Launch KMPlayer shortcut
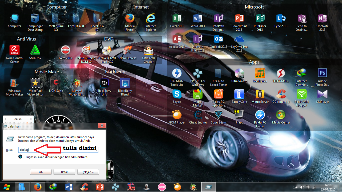The image size is (342, 192). [x=322, y=96]
